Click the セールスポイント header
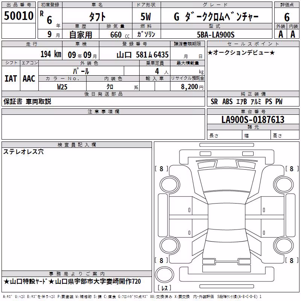The height and width of the screenshot is (301, 301). [x=253, y=44]
